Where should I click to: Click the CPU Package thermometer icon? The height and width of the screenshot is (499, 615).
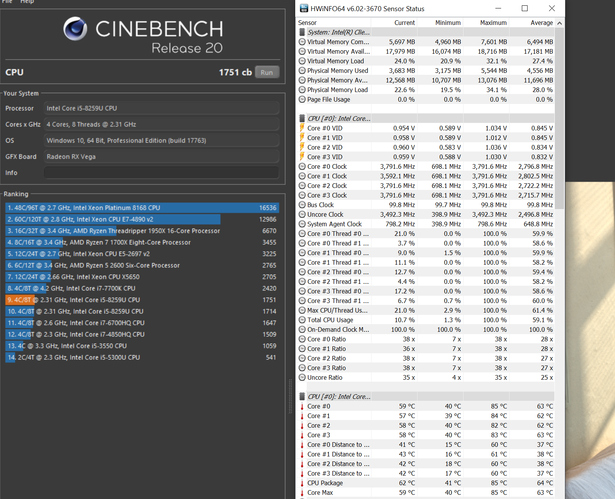pos(302,483)
